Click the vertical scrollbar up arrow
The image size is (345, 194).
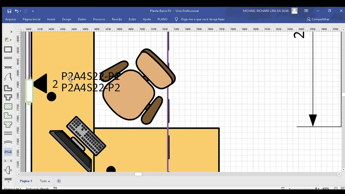click(x=343, y=30)
